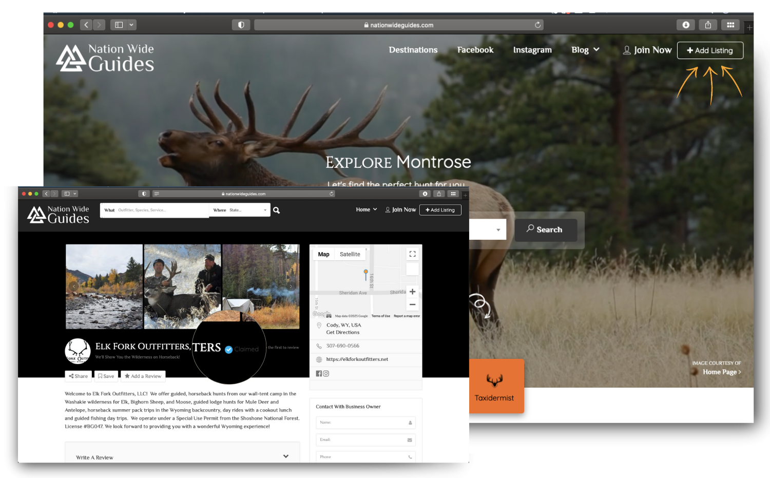Open hero search dropdown arrow beside Search
The height and width of the screenshot is (478, 770).
point(498,230)
